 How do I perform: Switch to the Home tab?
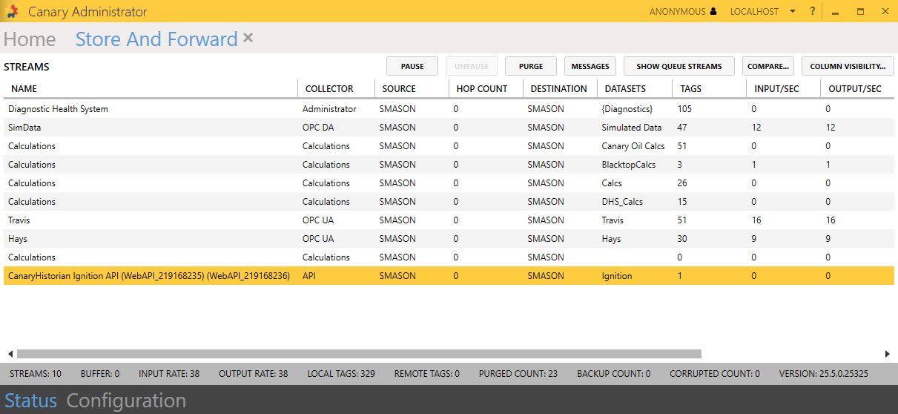pos(30,39)
